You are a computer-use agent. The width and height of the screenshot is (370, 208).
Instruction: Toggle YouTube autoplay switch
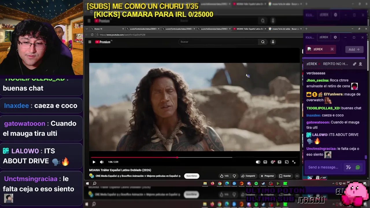[x=258, y=162]
